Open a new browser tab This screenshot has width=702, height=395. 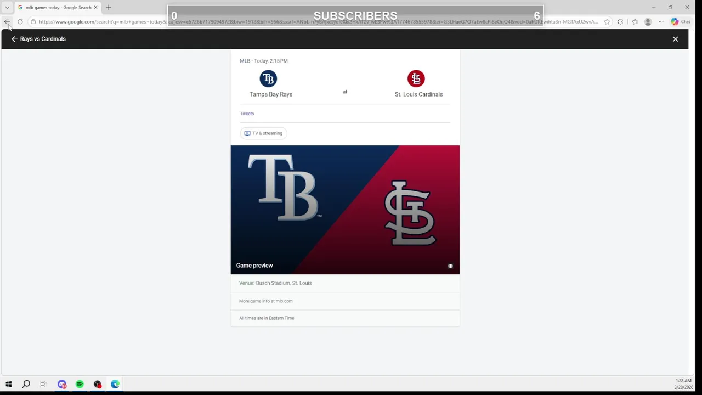point(109,8)
